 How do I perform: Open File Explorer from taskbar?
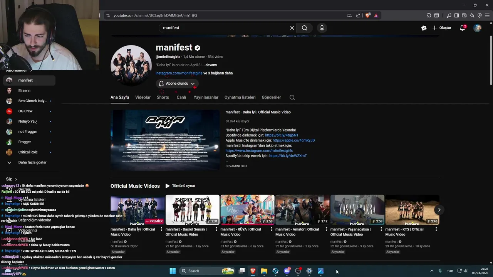pos(264,271)
